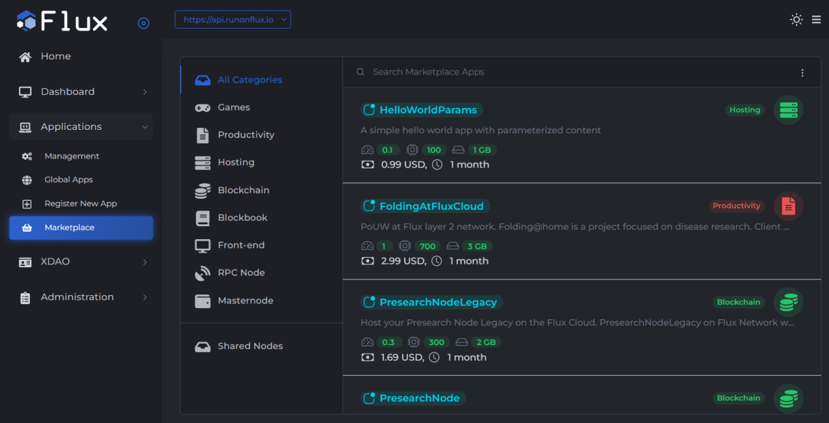Click the Shared Nodes inbox icon
Screen dimensions: 829x423
[x=202, y=346]
